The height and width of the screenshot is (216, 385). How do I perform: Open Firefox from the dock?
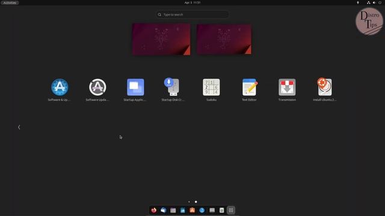[x=154, y=210]
